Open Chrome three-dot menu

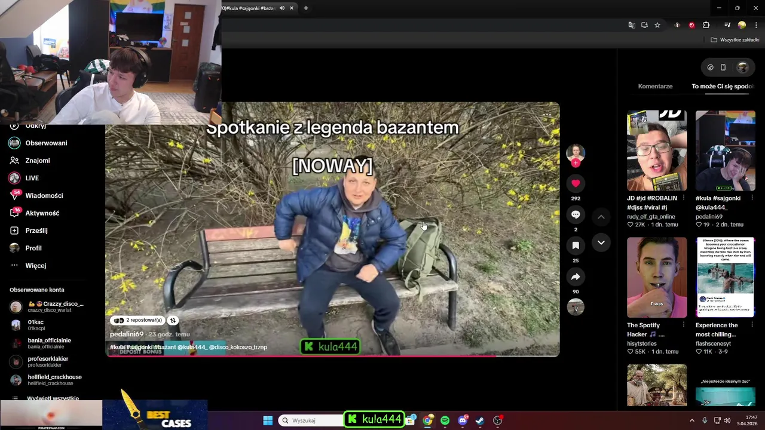tap(756, 25)
